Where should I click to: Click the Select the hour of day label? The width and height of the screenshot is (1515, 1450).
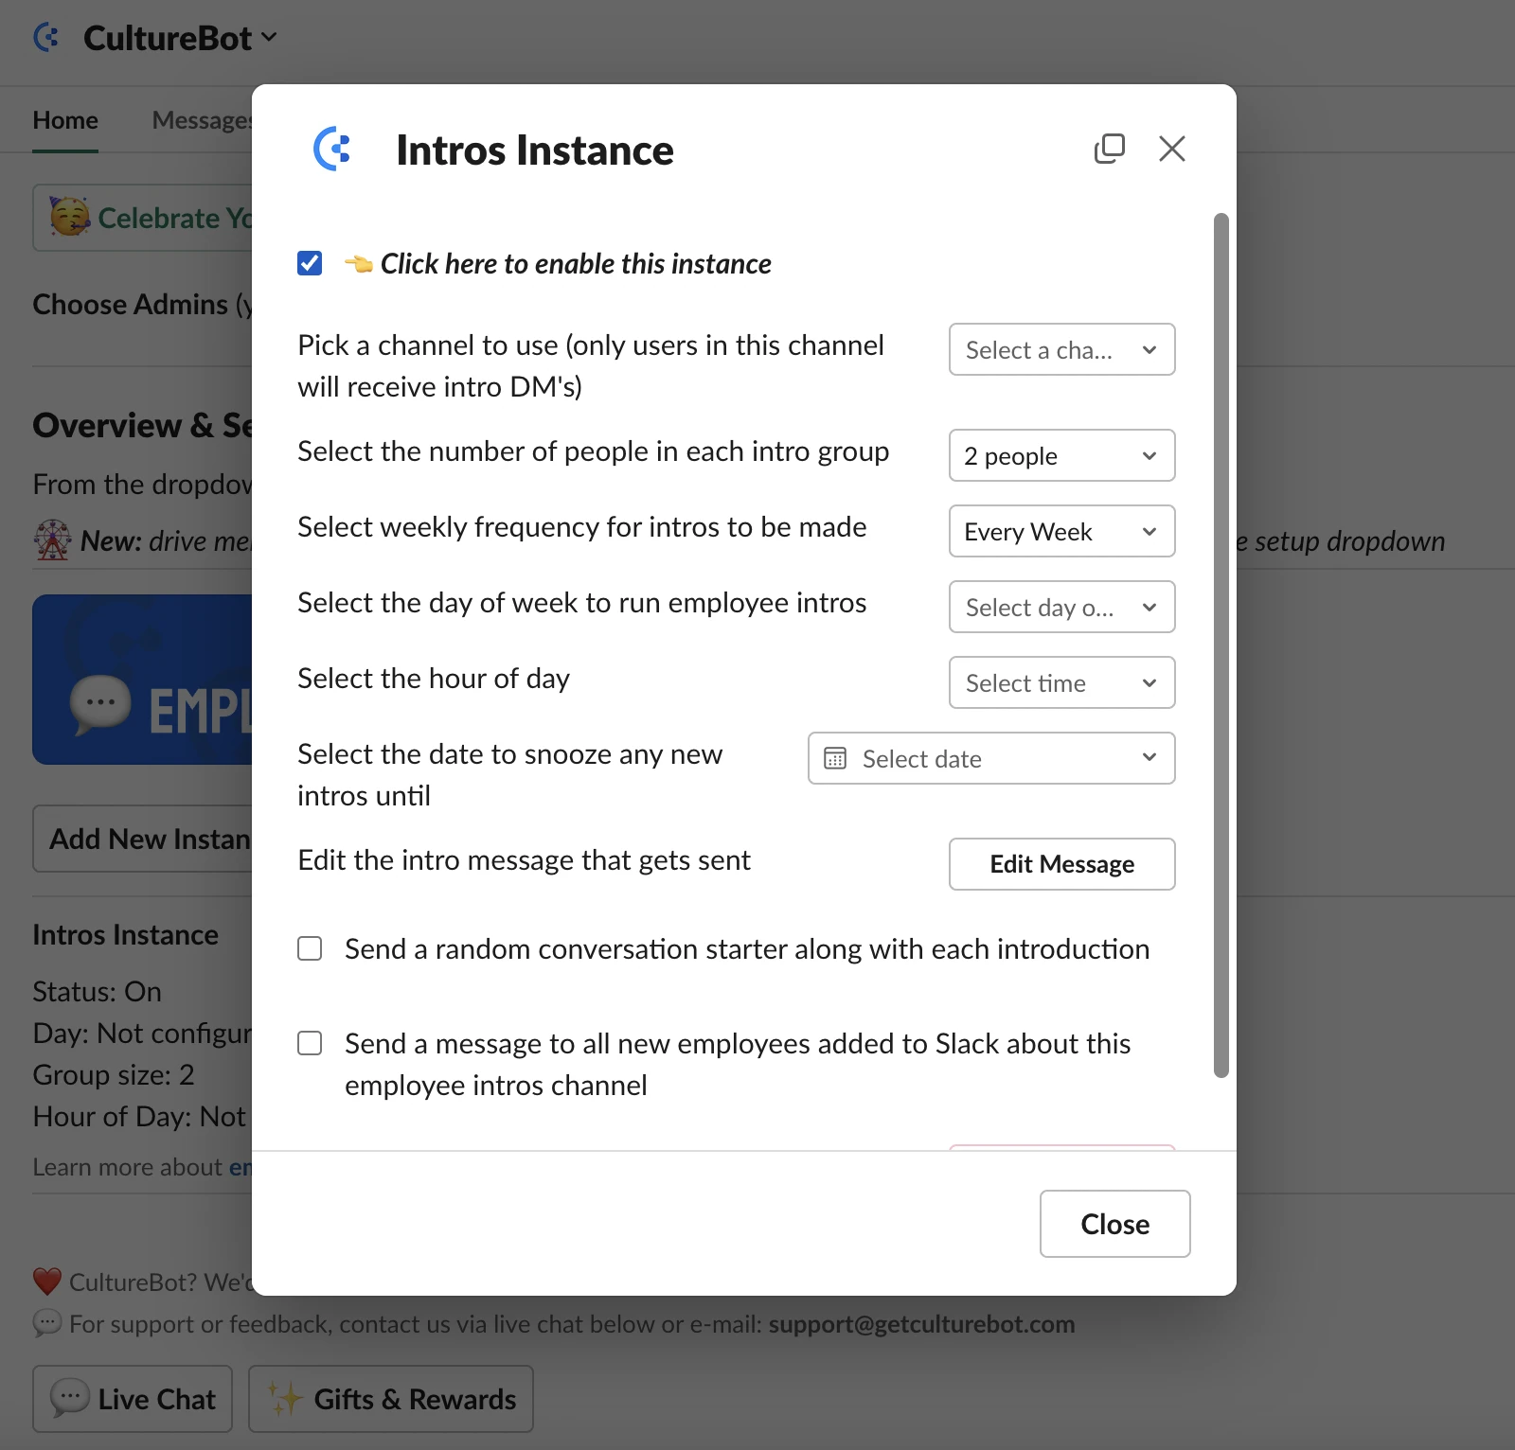tap(434, 679)
